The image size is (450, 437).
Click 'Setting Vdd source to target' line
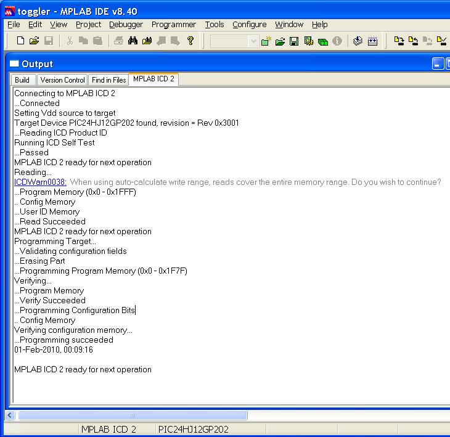tap(65, 113)
